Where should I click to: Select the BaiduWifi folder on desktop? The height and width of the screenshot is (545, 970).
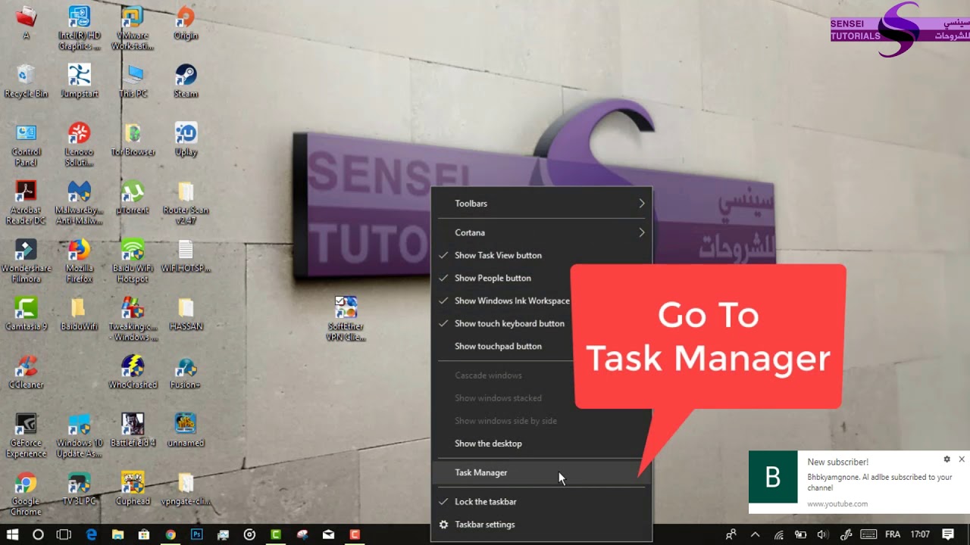pyautogui.click(x=79, y=314)
